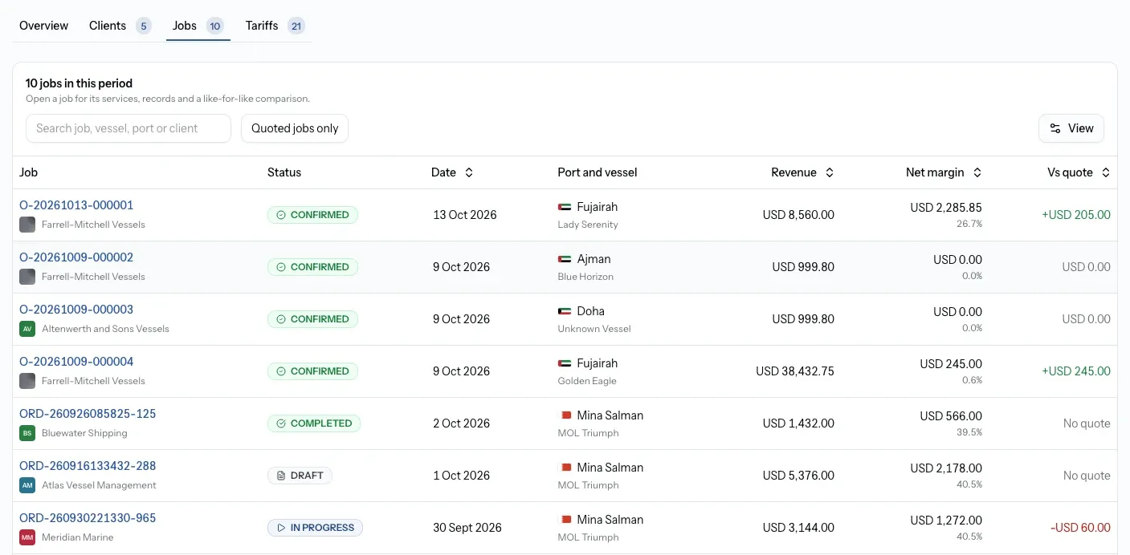1130x555 pixels.
Task: Click No quote in Bluewater Shipping row
Action: pyautogui.click(x=1087, y=423)
